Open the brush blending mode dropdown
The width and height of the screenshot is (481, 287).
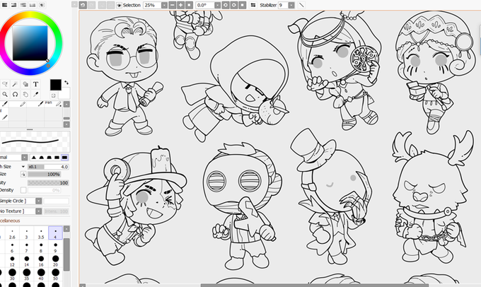[25, 158]
